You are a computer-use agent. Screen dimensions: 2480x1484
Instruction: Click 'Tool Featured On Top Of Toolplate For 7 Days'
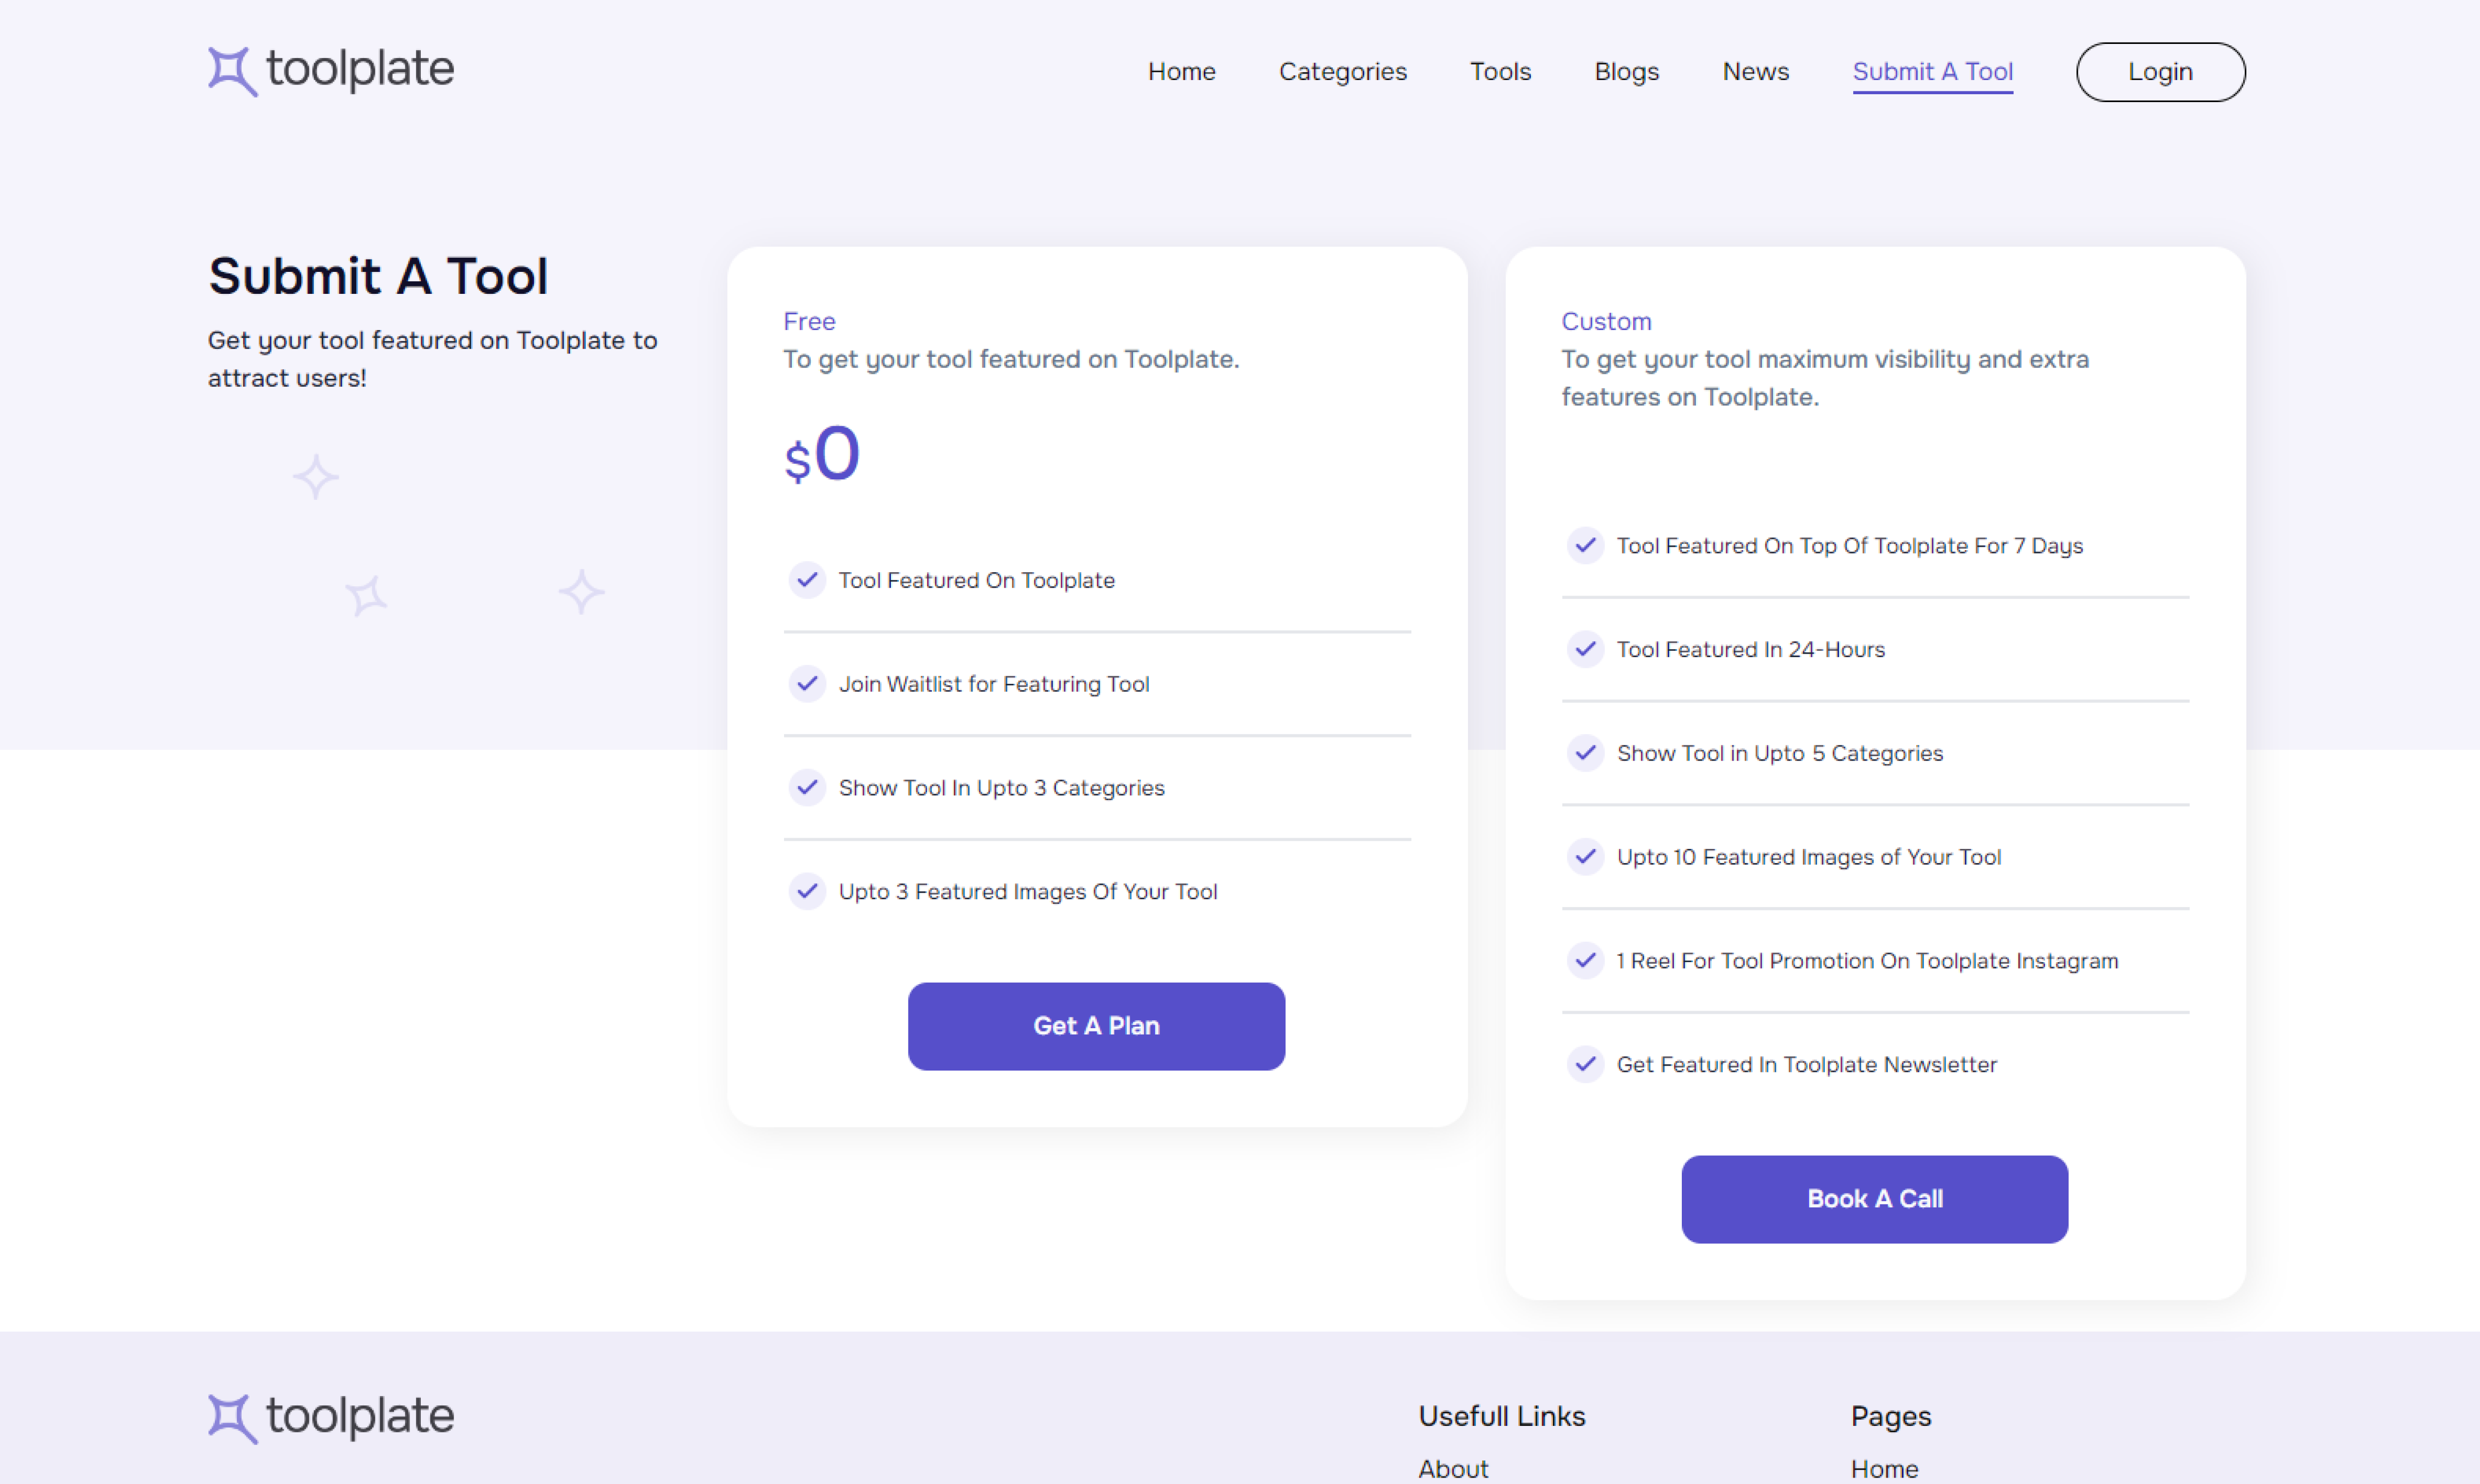click(1850, 546)
